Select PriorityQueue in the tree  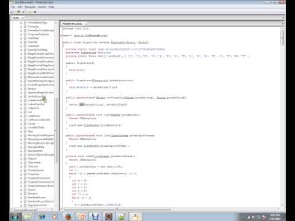[x=36, y=170]
